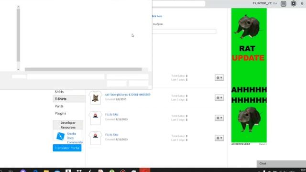Open the FILINTOP_YT username in header
The height and width of the screenshot is (172, 306).
(262, 3)
